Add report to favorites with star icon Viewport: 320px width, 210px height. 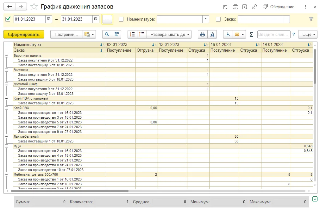34,7
